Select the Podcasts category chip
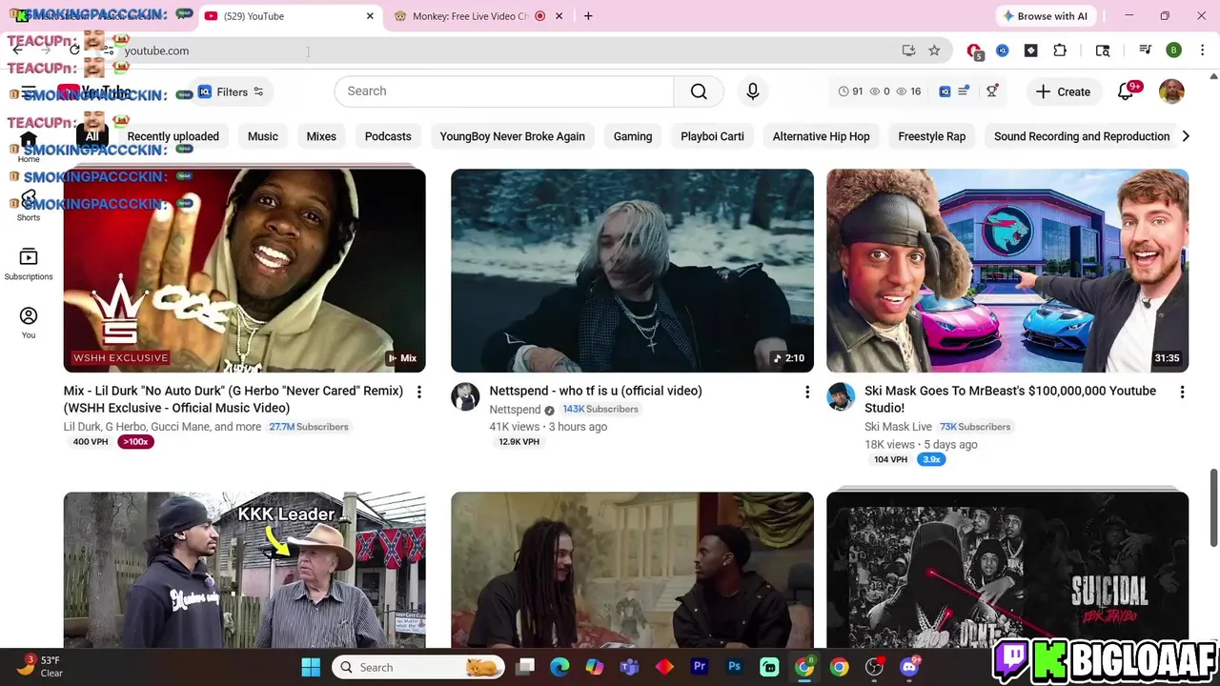The image size is (1220, 686). [x=388, y=136]
